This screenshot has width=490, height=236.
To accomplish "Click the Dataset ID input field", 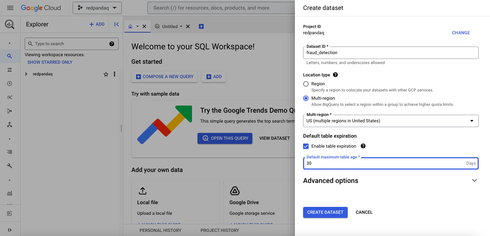I will coord(391,53).
